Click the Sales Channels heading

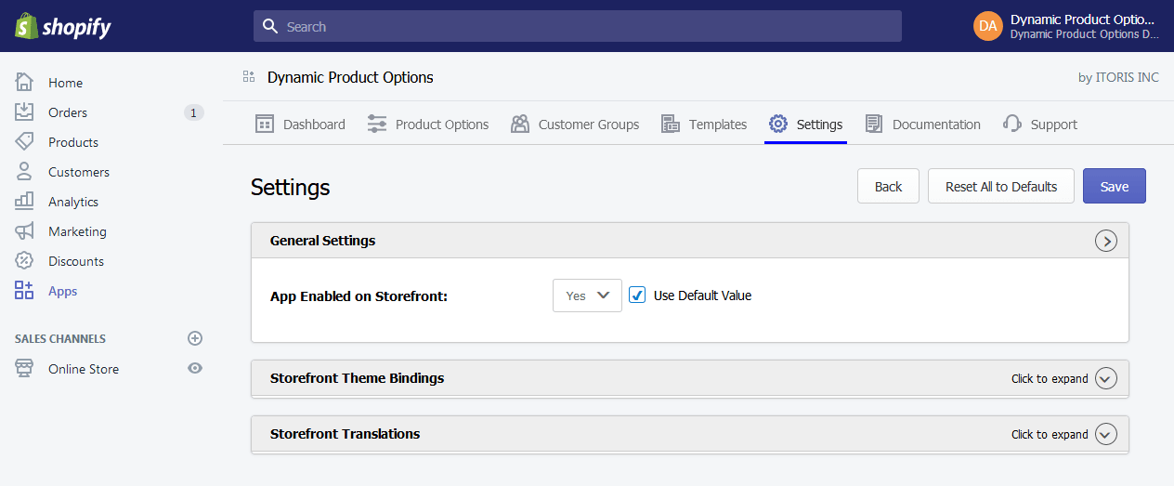pyautogui.click(x=60, y=338)
